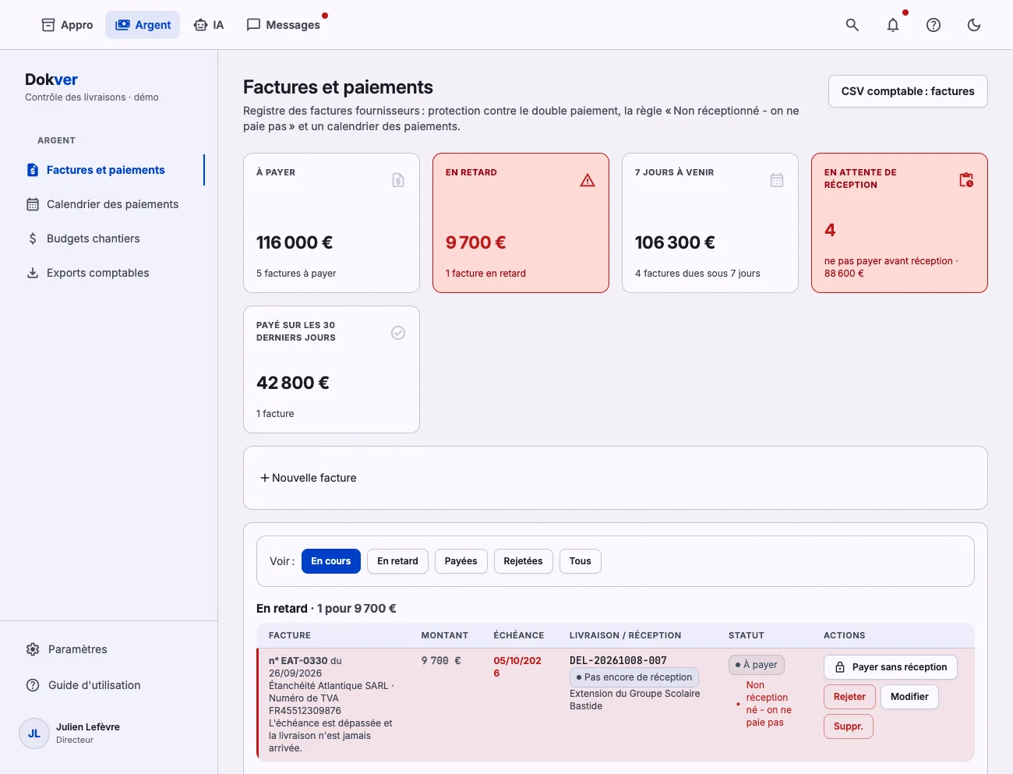Image resolution: width=1013 pixels, height=774 pixels.
Task: Switch to the Argent tab
Action: coord(143,25)
